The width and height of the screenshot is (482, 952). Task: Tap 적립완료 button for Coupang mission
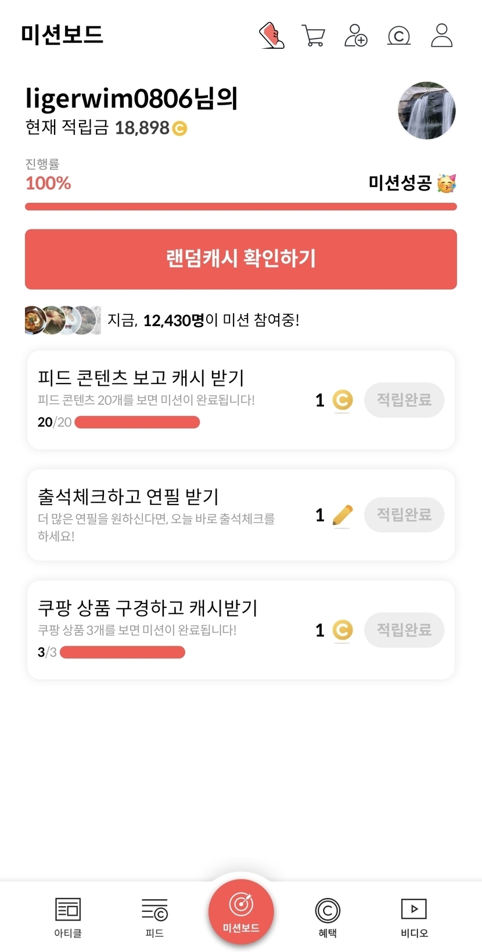point(404,630)
